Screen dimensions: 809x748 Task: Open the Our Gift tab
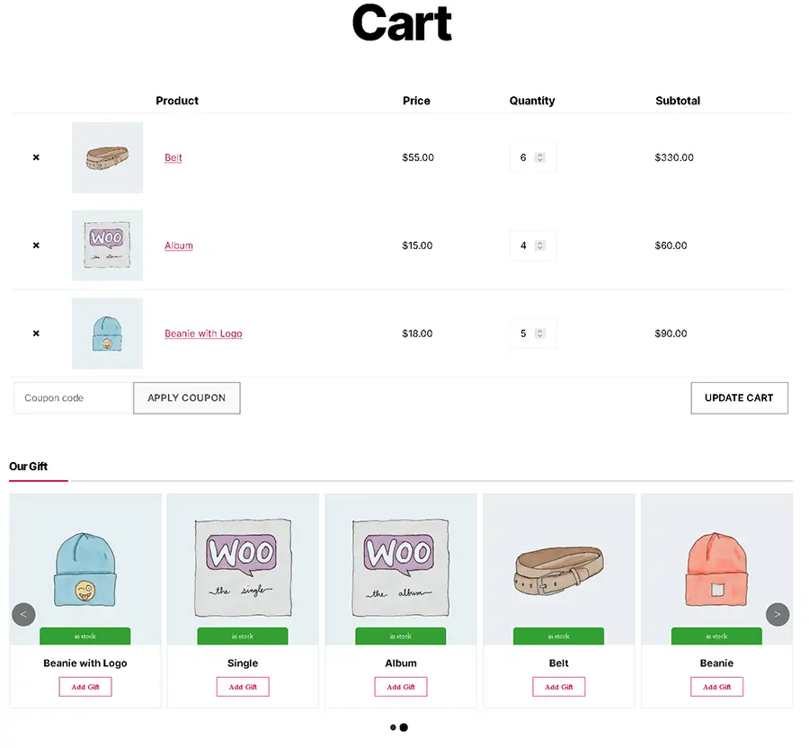tap(29, 467)
